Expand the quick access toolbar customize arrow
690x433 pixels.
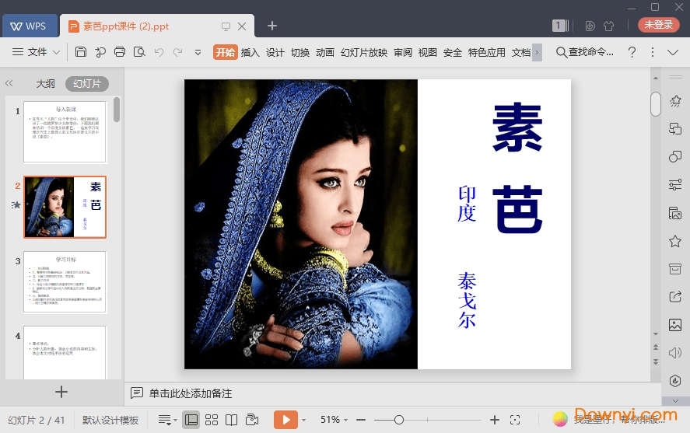click(198, 52)
